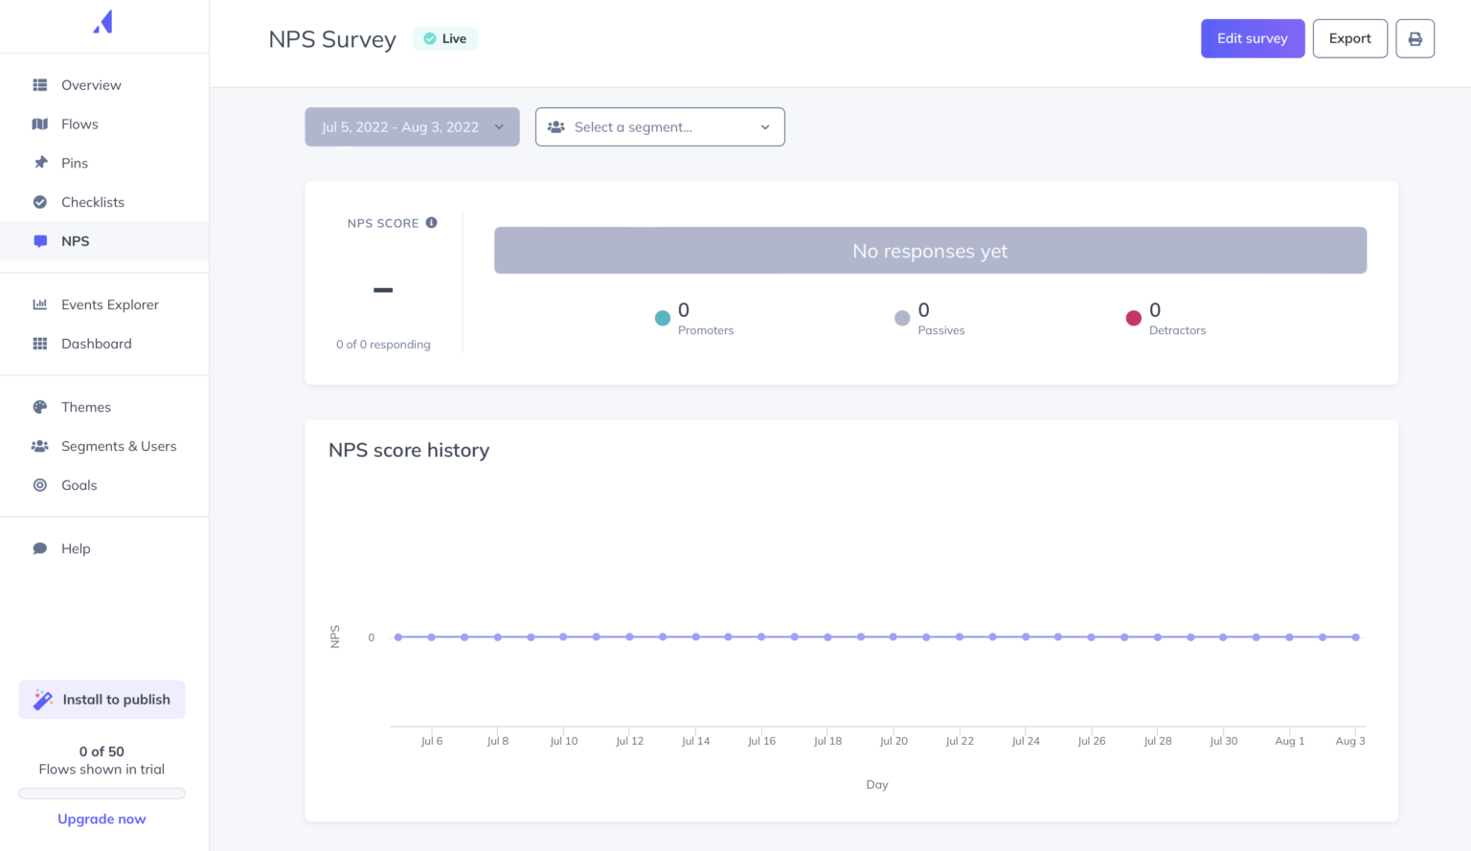Switch to the NPS section
The width and height of the screenshot is (1471, 851).
[x=76, y=240]
